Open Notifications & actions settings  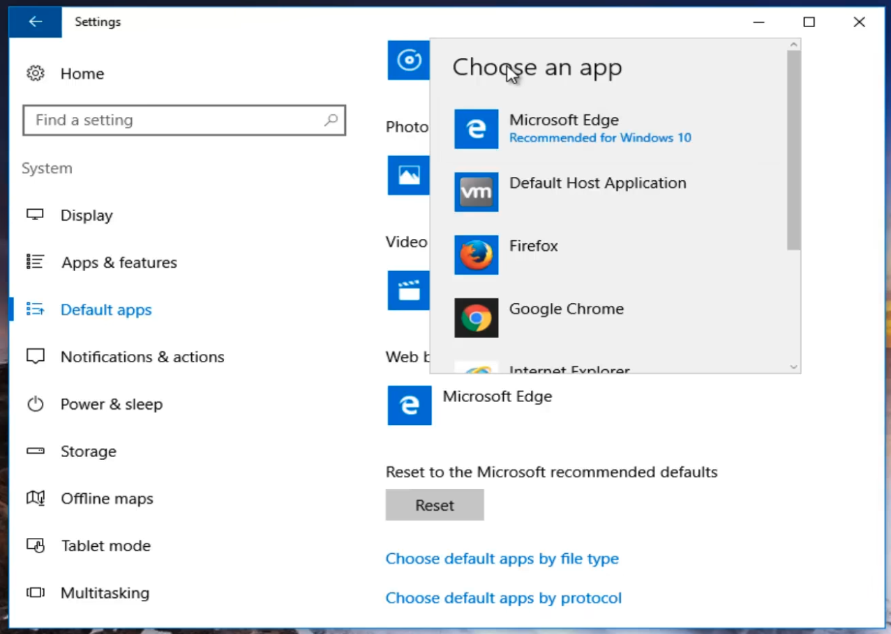(142, 357)
